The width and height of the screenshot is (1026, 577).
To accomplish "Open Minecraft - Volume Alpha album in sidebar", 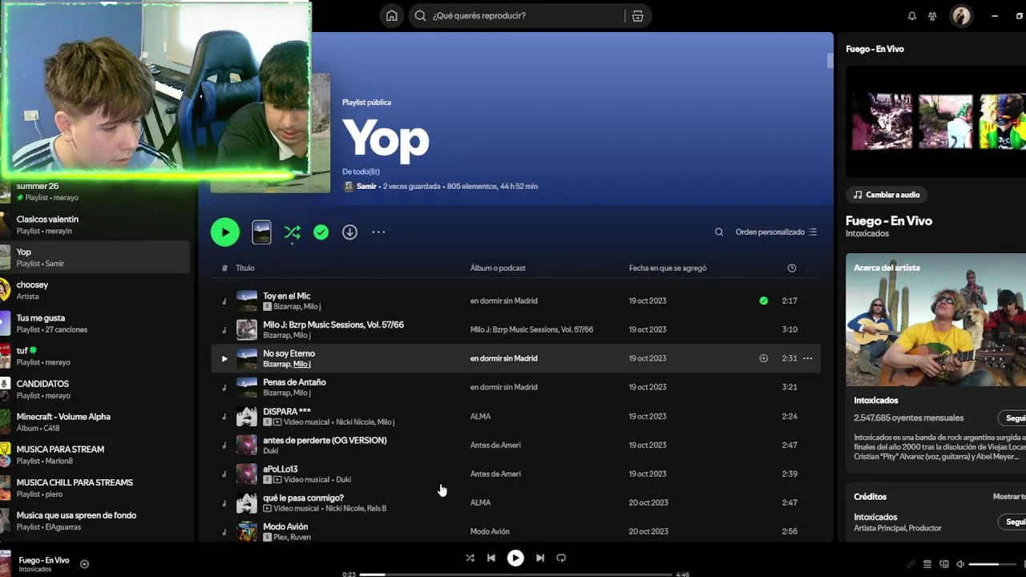I will pyautogui.click(x=95, y=422).
